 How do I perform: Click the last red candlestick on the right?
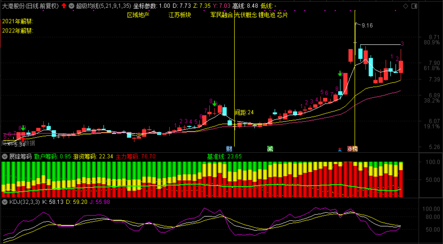click(x=401, y=67)
